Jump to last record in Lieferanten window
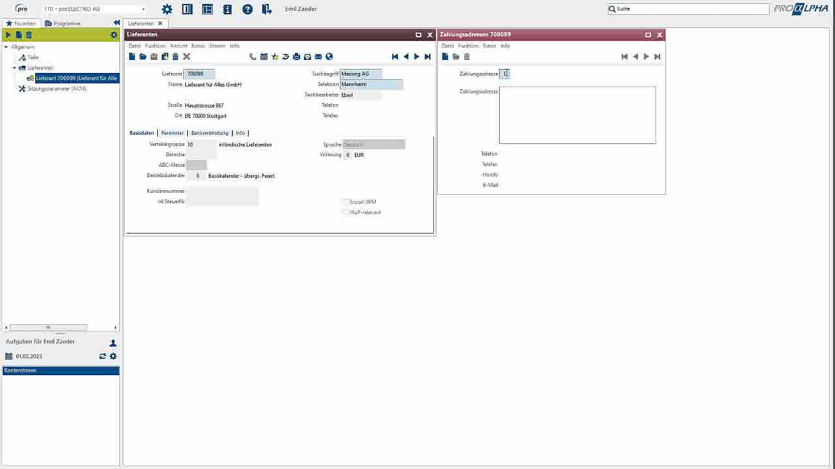 coord(428,57)
